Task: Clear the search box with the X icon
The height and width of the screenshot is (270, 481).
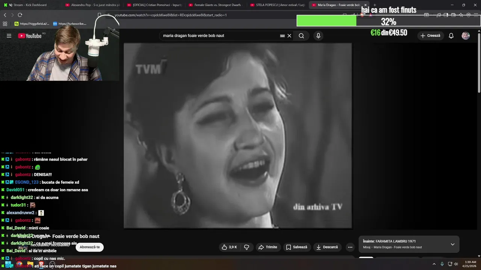Action: 289,36
